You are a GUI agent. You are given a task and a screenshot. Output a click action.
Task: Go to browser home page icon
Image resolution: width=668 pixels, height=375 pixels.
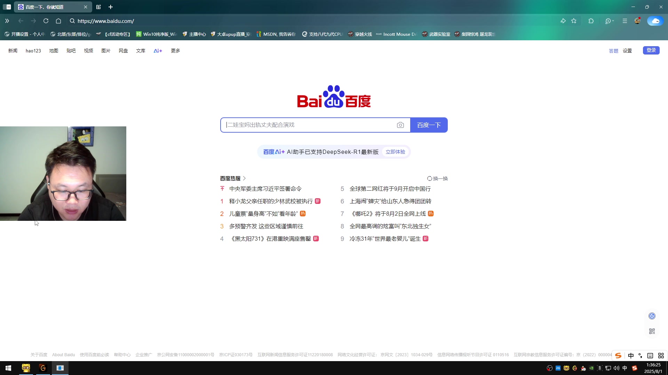(58, 21)
